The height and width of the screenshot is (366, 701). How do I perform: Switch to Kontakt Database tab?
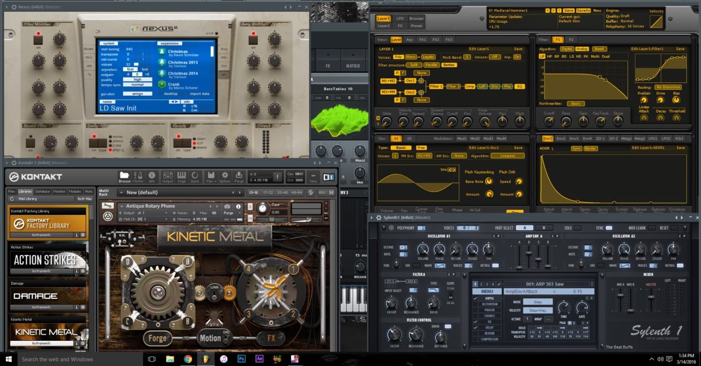click(42, 191)
